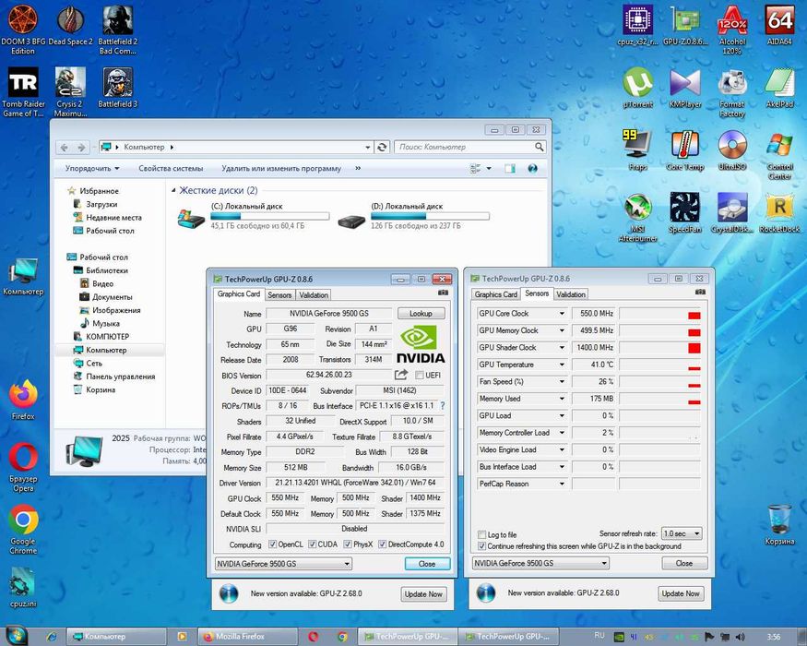
Task: Click Close button in GPU-Z Sensors window
Action: 684,563
